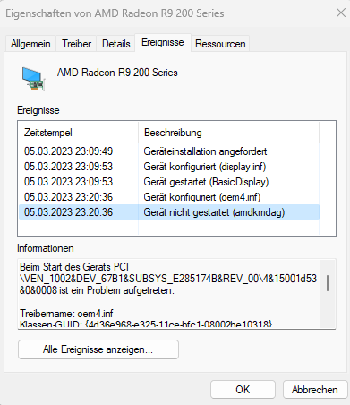
Task: Click inside the Informationen text box
Action: (x=169, y=294)
